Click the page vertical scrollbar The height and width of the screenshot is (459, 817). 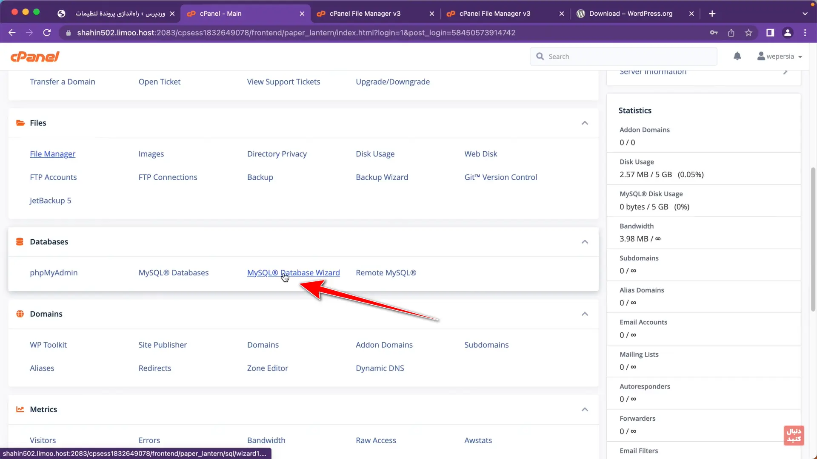click(813, 239)
